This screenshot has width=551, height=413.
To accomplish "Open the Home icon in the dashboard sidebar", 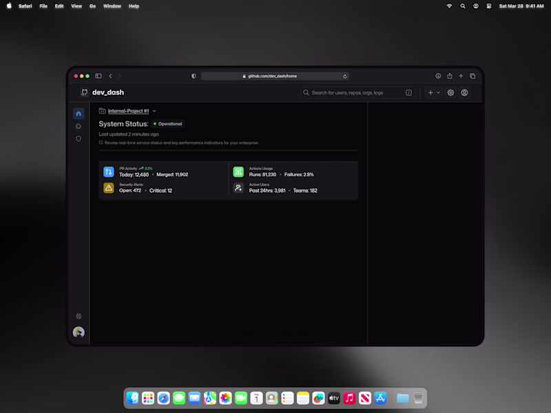I will click(79, 114).
